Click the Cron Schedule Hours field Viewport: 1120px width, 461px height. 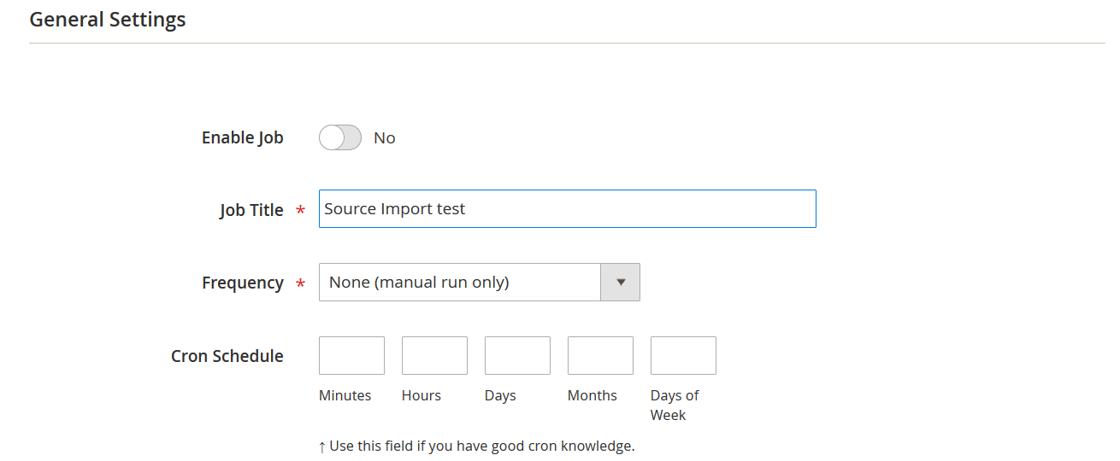(434, 355)
